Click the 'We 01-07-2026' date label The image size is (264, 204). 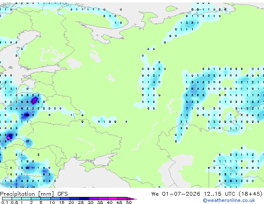tap(176, 194)
